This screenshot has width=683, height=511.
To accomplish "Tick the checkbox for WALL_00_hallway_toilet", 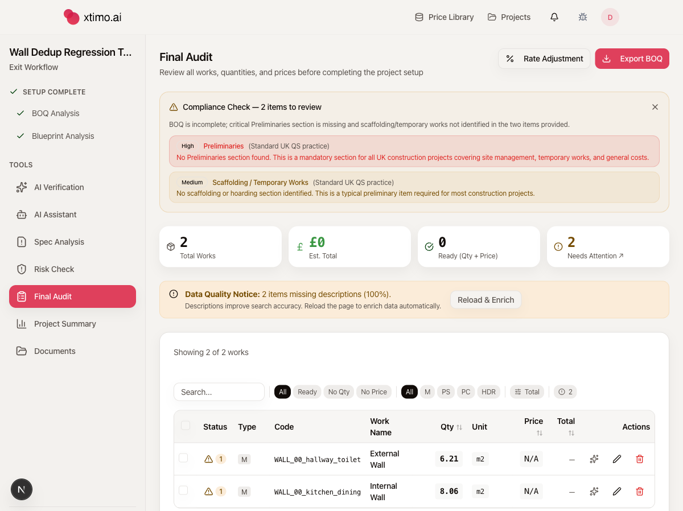I will (x=183, y=458).
